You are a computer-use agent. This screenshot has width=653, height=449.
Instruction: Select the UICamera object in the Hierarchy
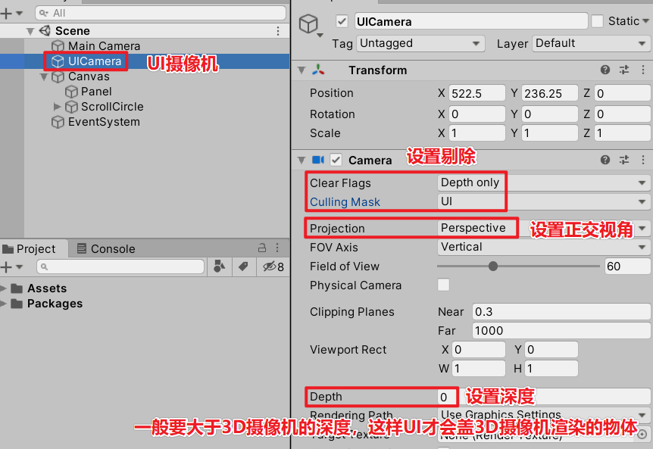pos(95,61)
